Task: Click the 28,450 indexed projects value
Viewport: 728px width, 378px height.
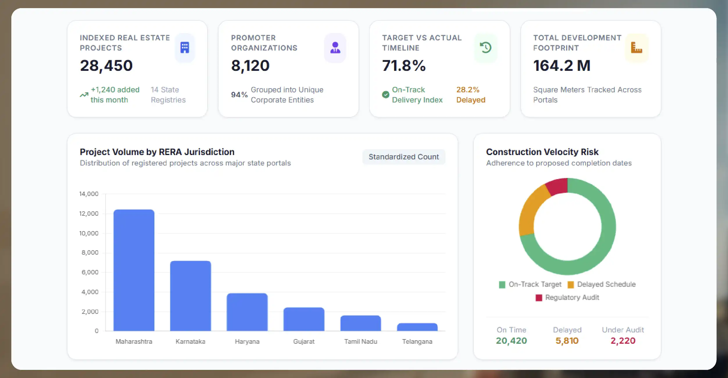Action: click(106, 66)
